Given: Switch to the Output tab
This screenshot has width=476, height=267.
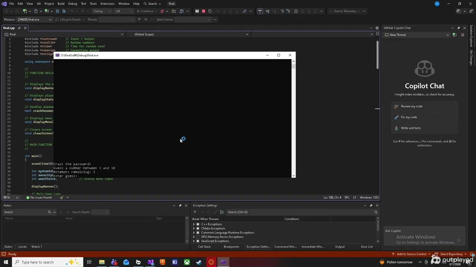Looking at the screenshot, I should [x=340, y=247].
